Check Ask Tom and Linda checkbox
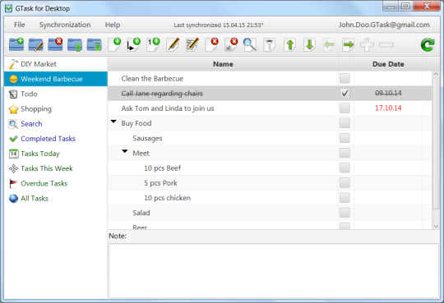Screen dimensions: 444x303 pyautogui.click(x=345, y=108)
